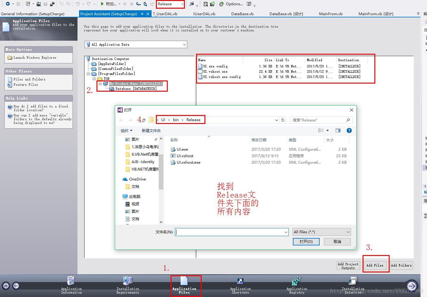Click the 文件名 filename input field
Viewport: 427px width, 297px height.
pos(232,232)
